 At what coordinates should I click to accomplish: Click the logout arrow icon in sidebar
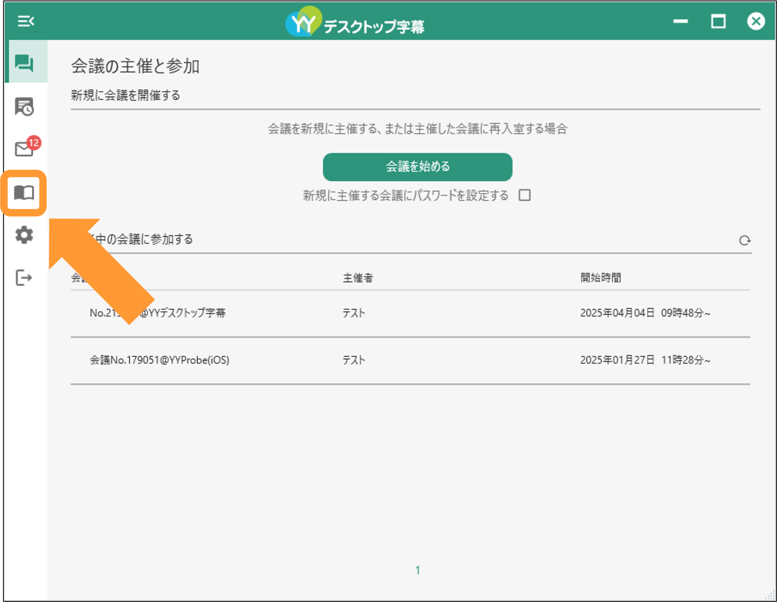tap(24, 278)
